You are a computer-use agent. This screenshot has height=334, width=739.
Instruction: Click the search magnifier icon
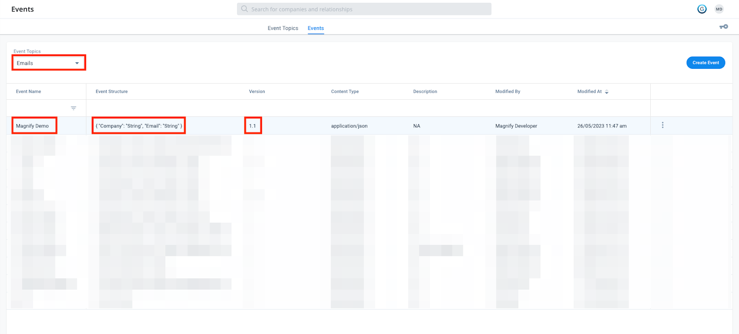[244, 9]
